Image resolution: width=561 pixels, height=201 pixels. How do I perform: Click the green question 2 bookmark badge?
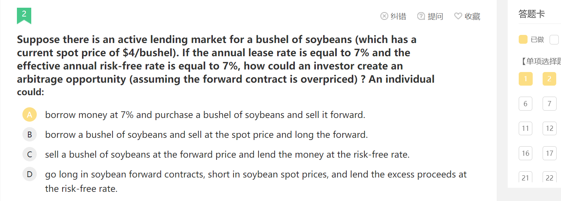[24, 16]
